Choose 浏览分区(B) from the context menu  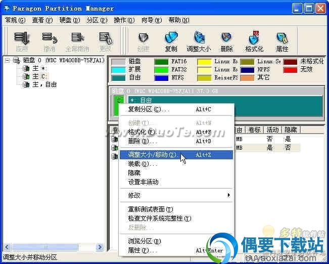[x=176, y=241]
